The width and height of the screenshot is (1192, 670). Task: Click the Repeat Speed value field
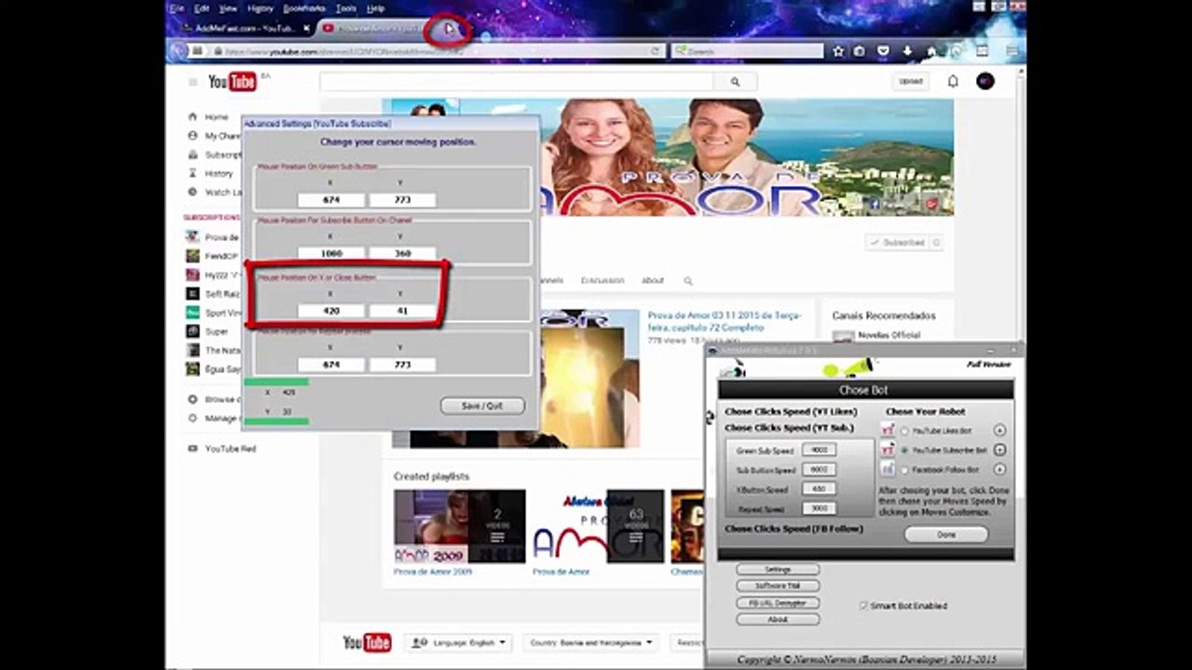[819, 509]
